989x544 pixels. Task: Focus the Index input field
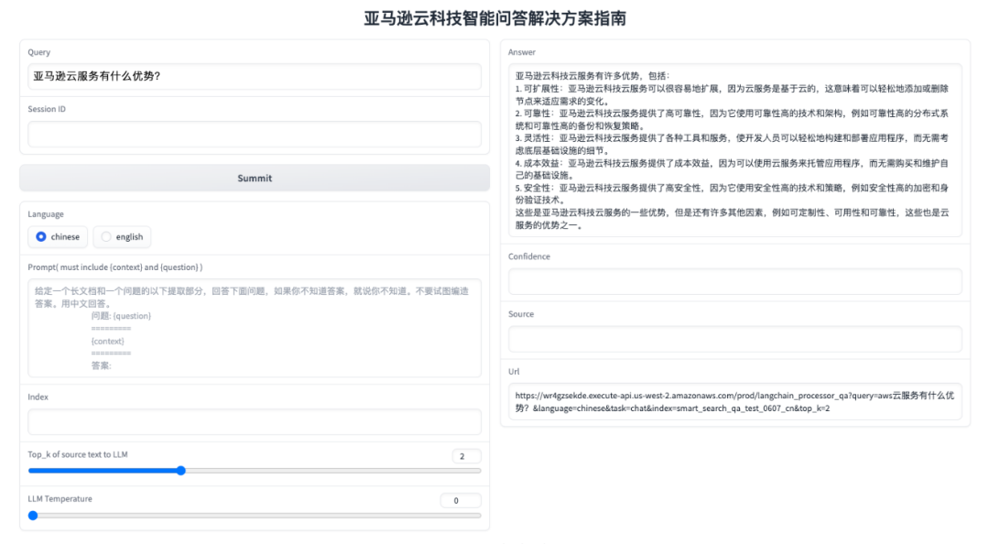click(255, 421)
